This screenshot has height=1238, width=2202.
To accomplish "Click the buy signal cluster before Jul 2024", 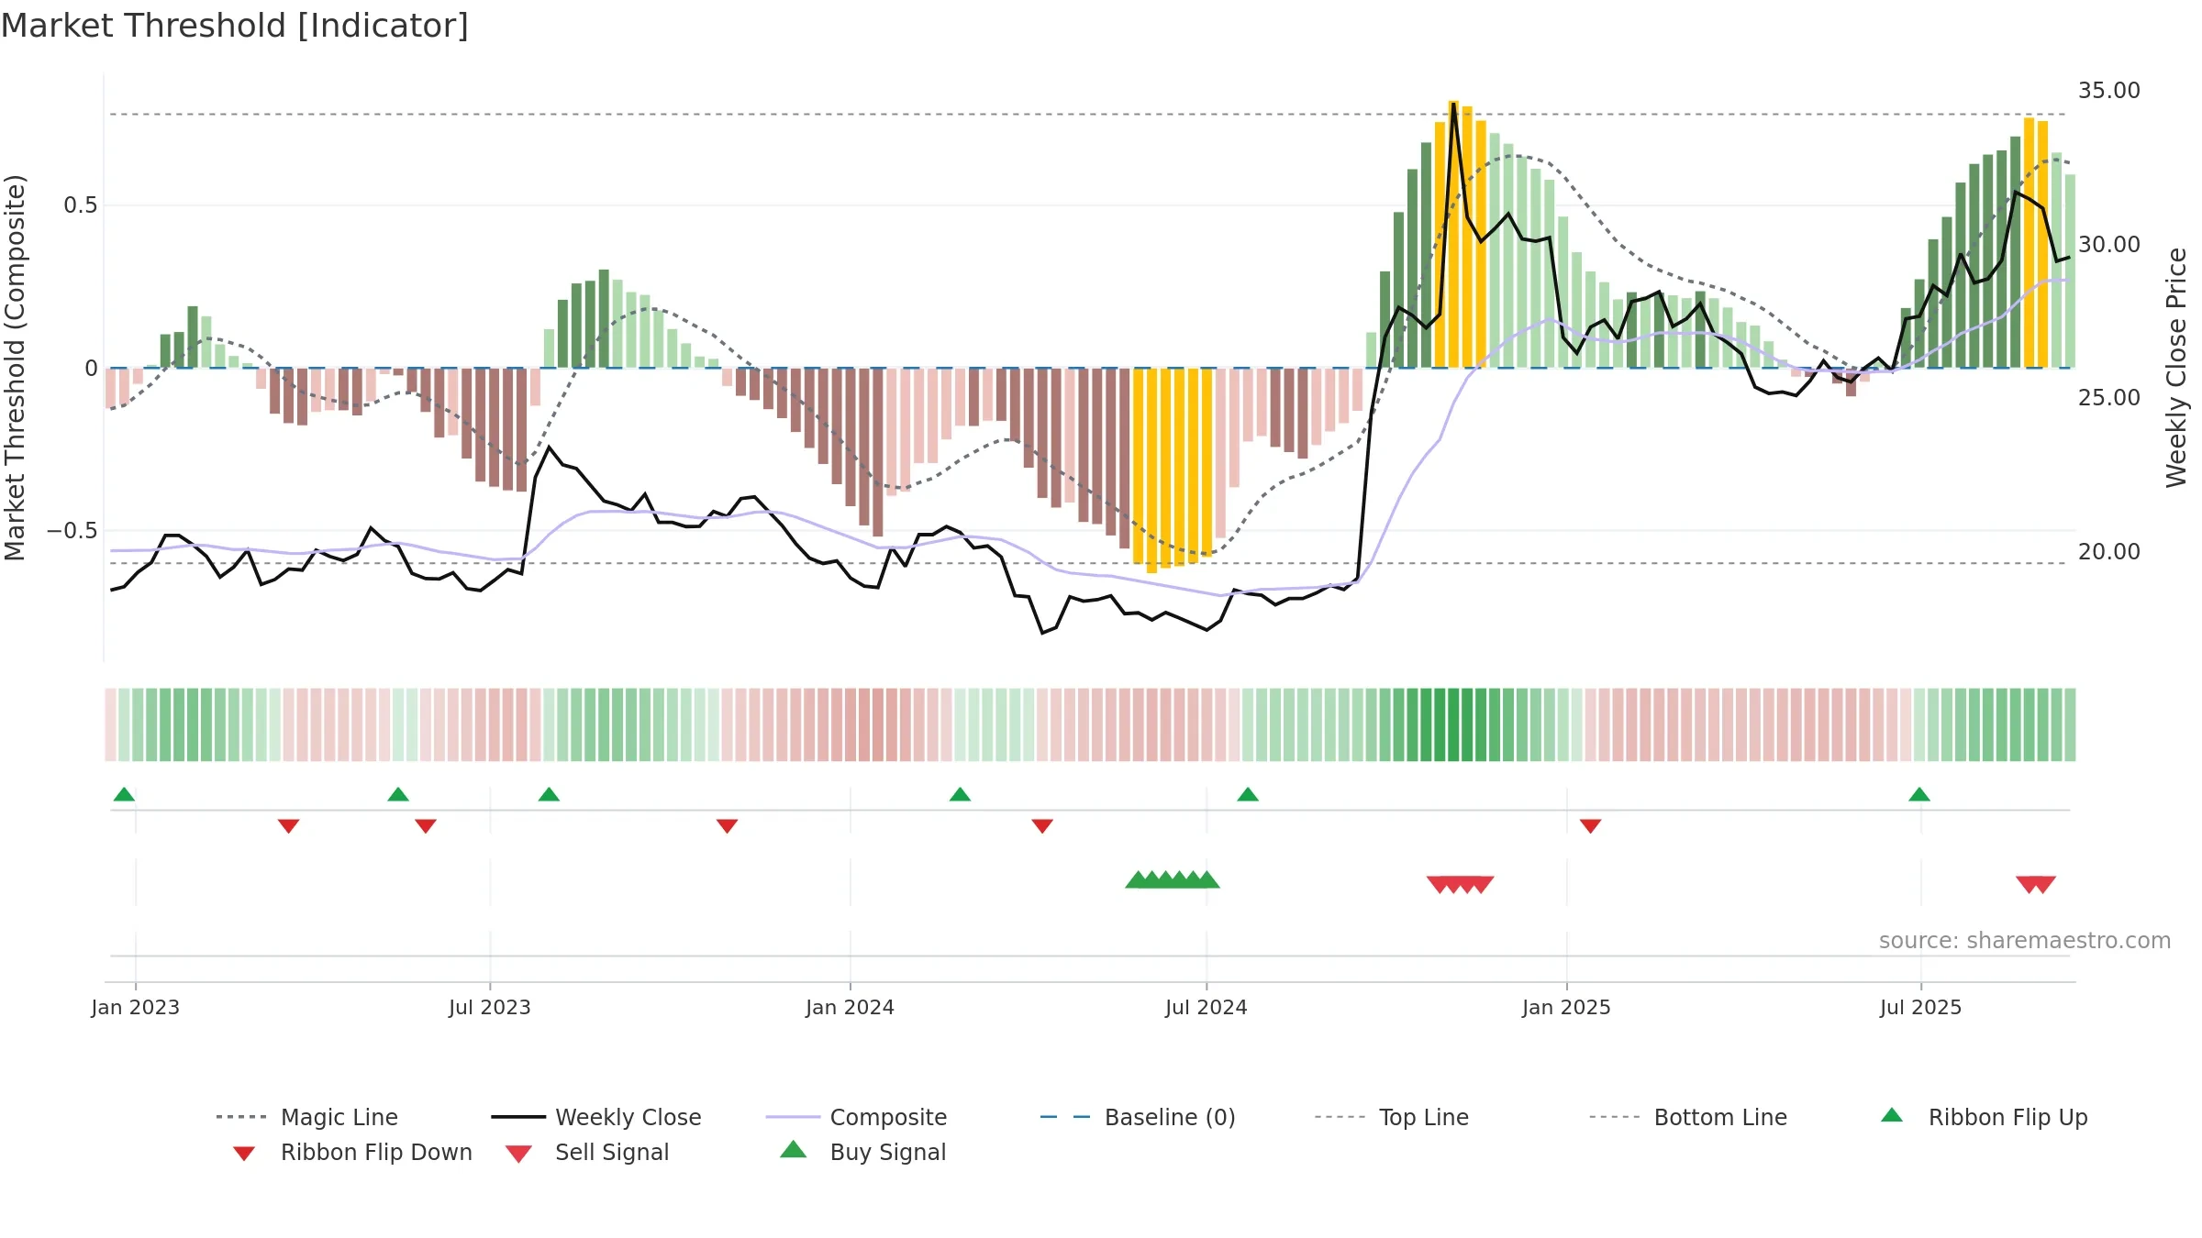I will click(1173, 879).
